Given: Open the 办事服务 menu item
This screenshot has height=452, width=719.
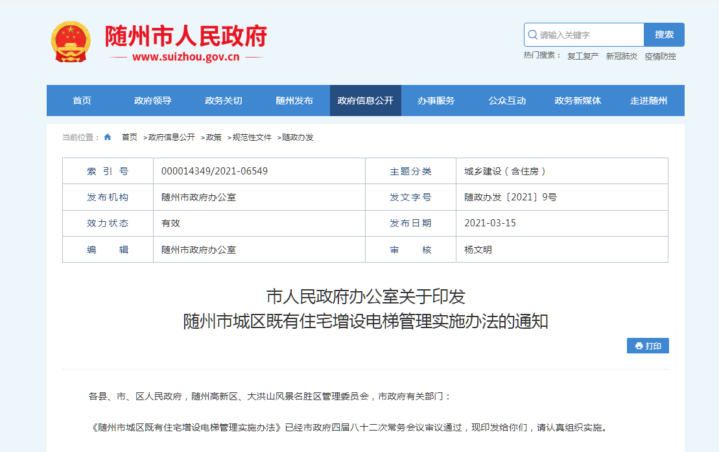Looking at the screenshot, I should point(436,101).
